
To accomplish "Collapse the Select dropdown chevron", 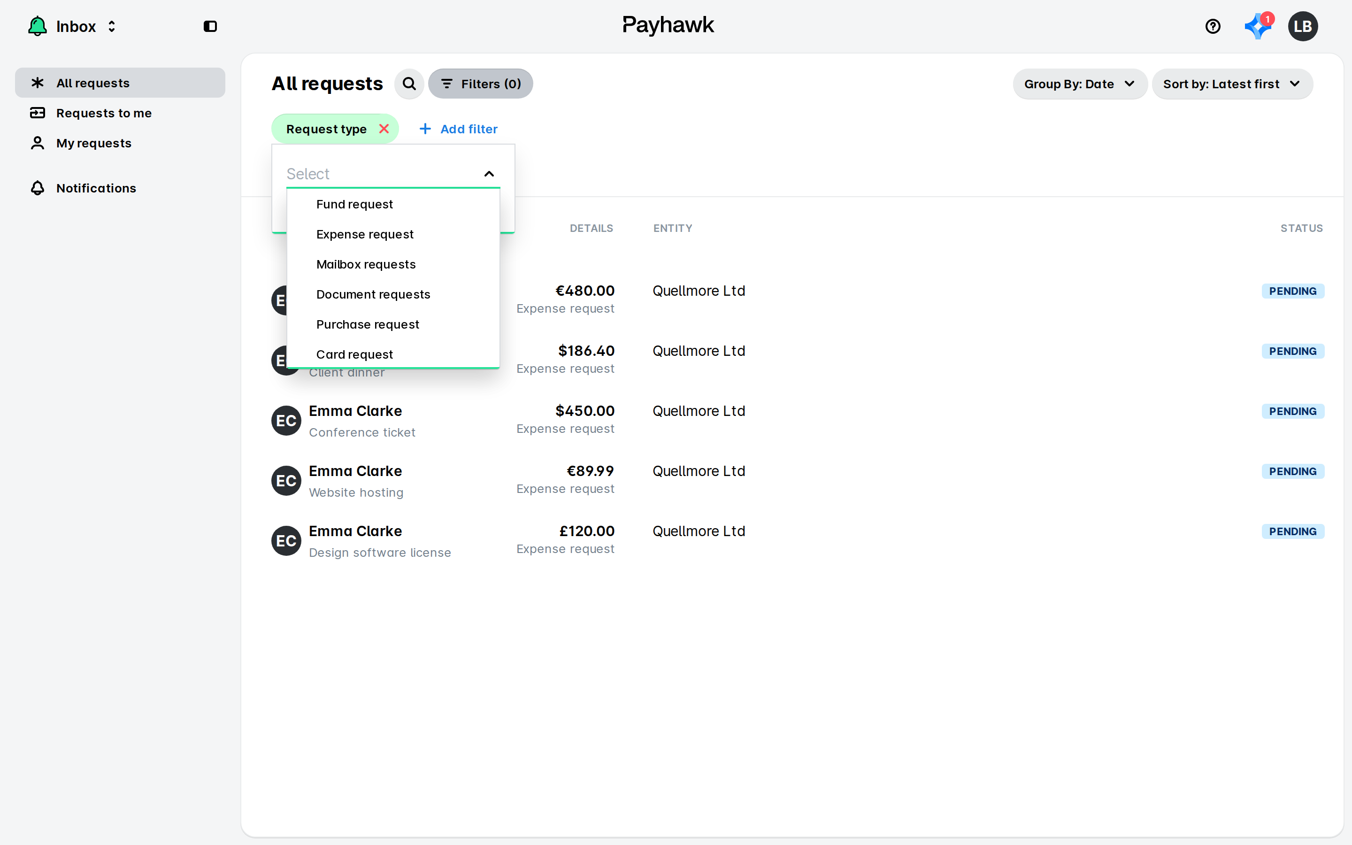I will click(x=489, y=174).
